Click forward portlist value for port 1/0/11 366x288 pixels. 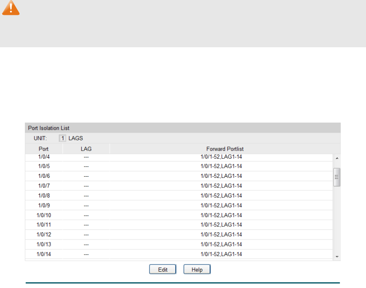pos(221,225)
